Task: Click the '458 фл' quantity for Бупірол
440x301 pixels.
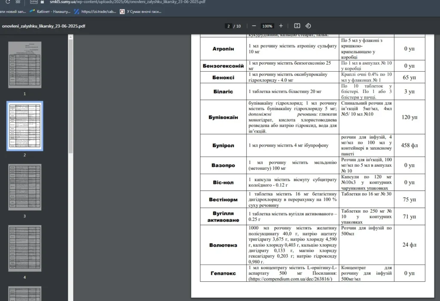Action: tap(409, 145)
